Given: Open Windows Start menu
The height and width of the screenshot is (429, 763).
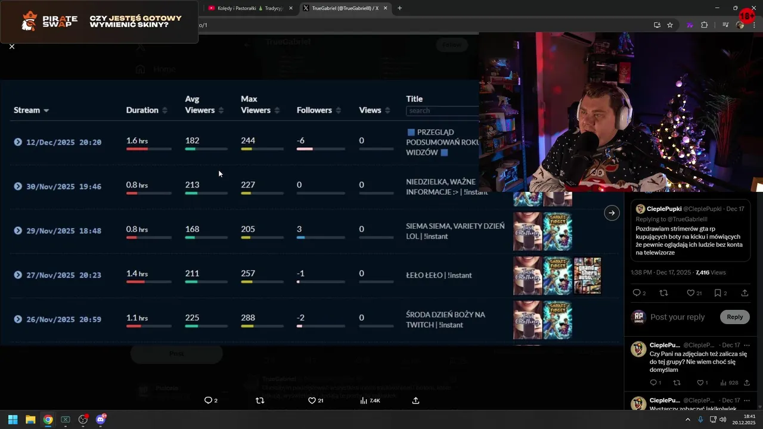Looking at the screenshot, I should [13, 419].
